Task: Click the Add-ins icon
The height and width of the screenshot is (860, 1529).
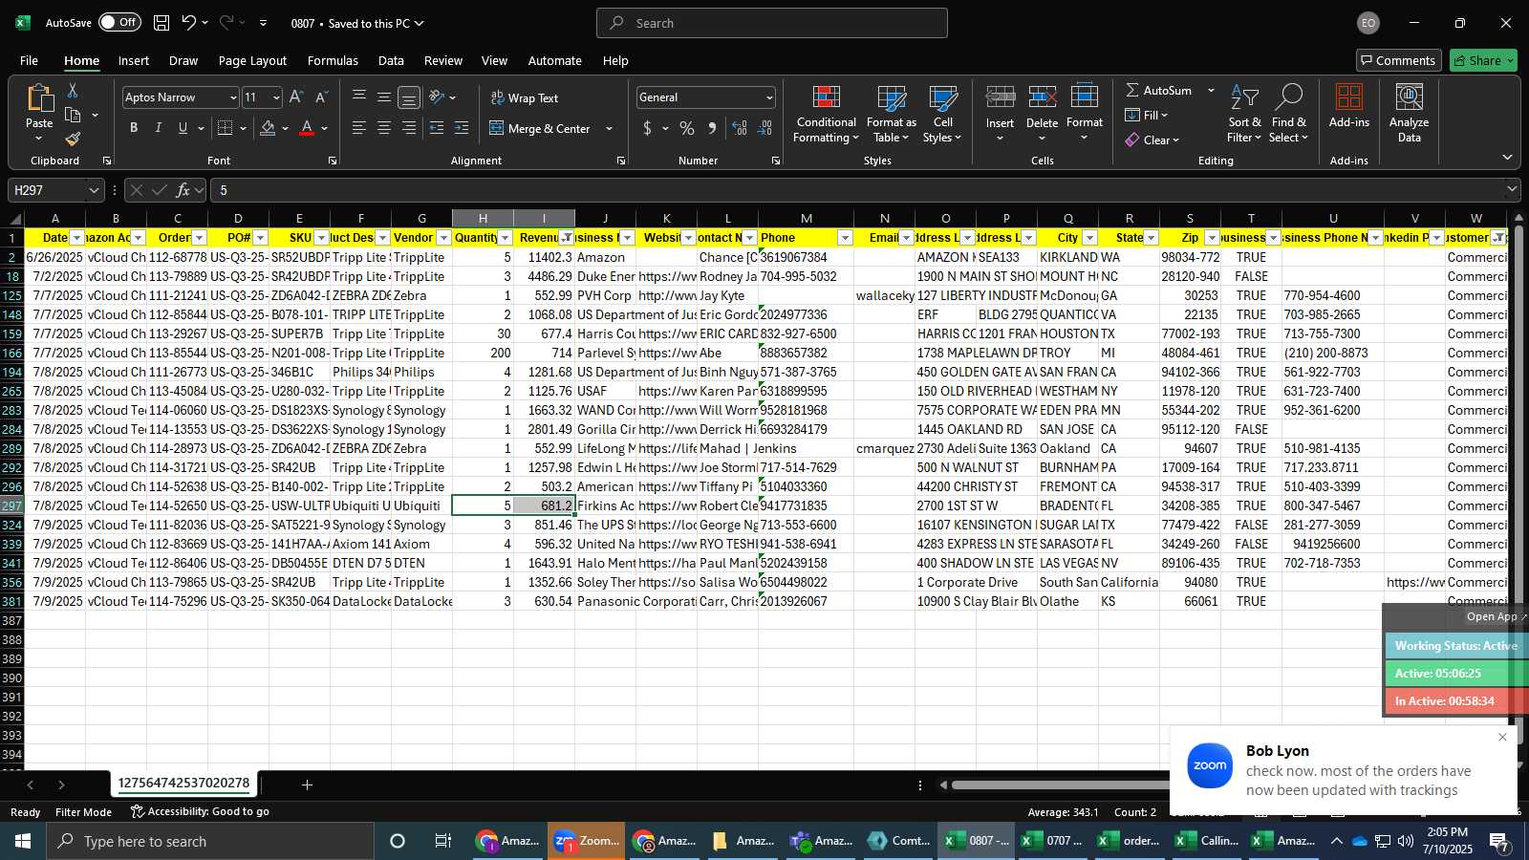Action: (1349, 105)
